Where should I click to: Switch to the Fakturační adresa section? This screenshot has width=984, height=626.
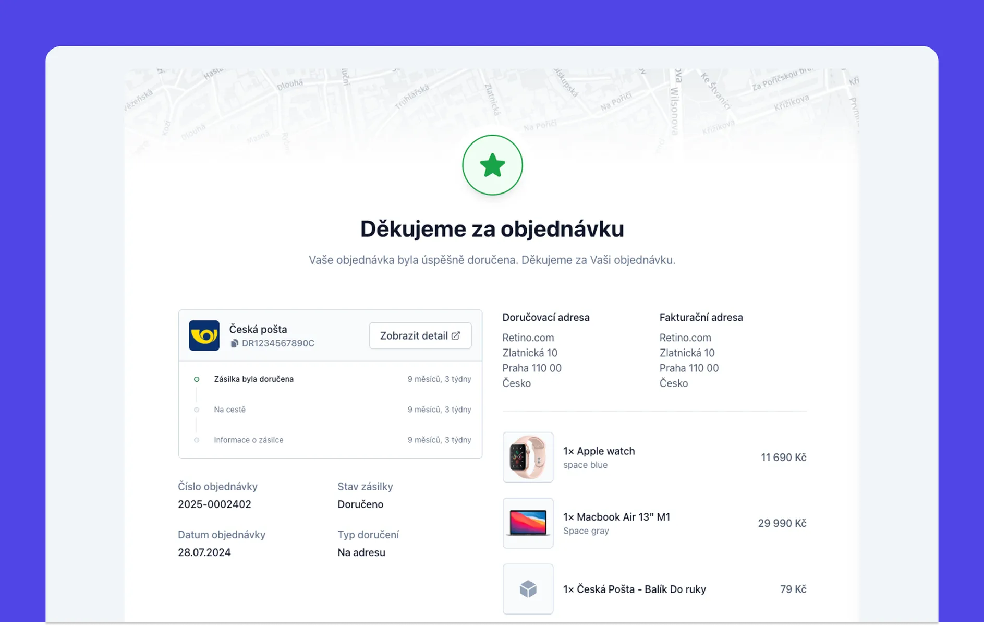click(x=701, y=317)
